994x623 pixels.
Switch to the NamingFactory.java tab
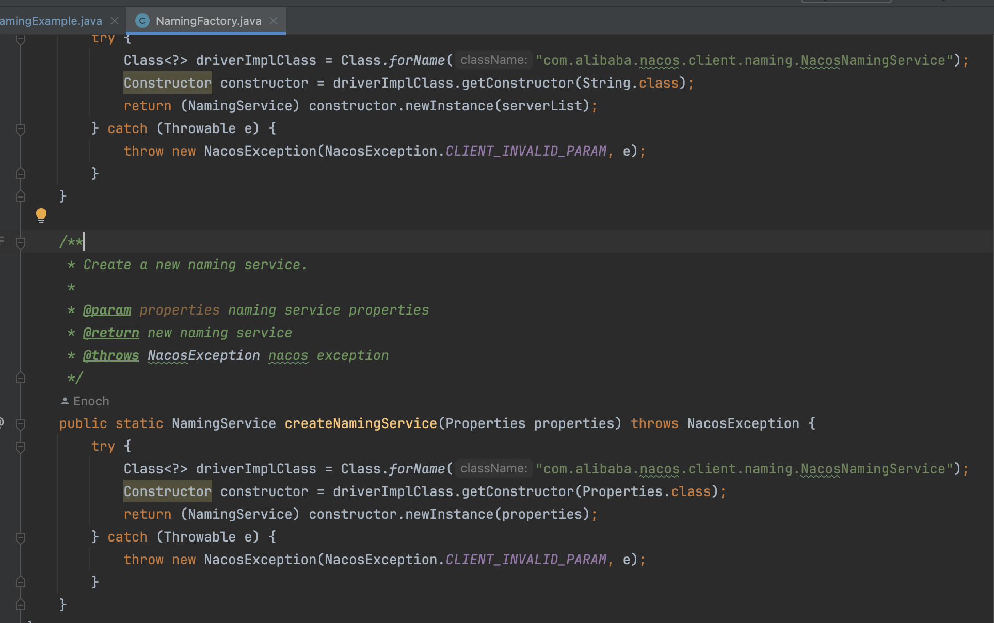[x=208, y=21]
